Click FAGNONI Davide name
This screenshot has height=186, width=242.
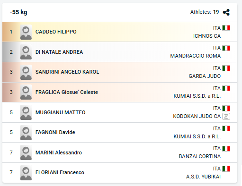[x=55, y=132]
